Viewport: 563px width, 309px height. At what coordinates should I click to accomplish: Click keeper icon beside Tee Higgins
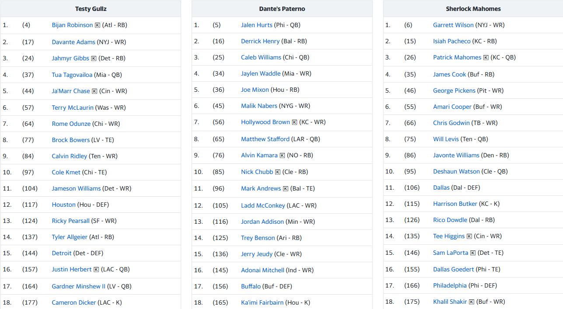469,236
